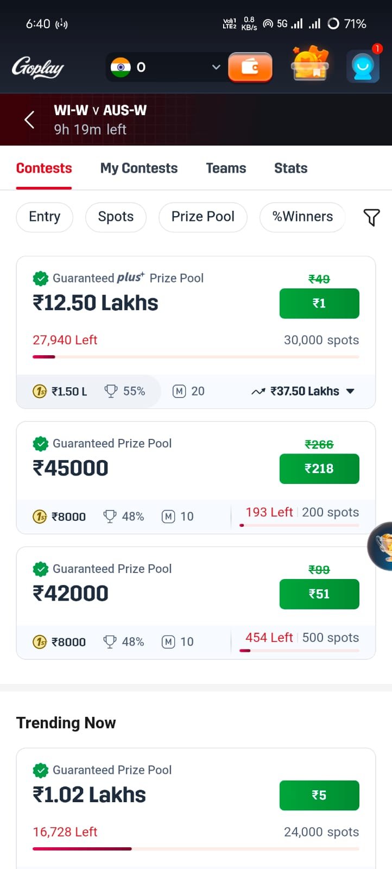The image size is (392, 869).
Task: Click the 27,940 Left spots progress bar
Action: point(195,357)
